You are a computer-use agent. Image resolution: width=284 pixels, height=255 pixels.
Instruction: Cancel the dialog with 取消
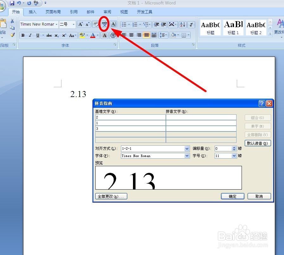pos(259,196)
